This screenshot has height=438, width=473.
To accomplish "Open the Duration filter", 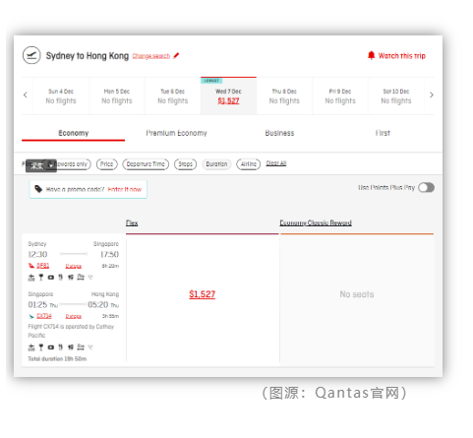I will [x=216, y=164].
